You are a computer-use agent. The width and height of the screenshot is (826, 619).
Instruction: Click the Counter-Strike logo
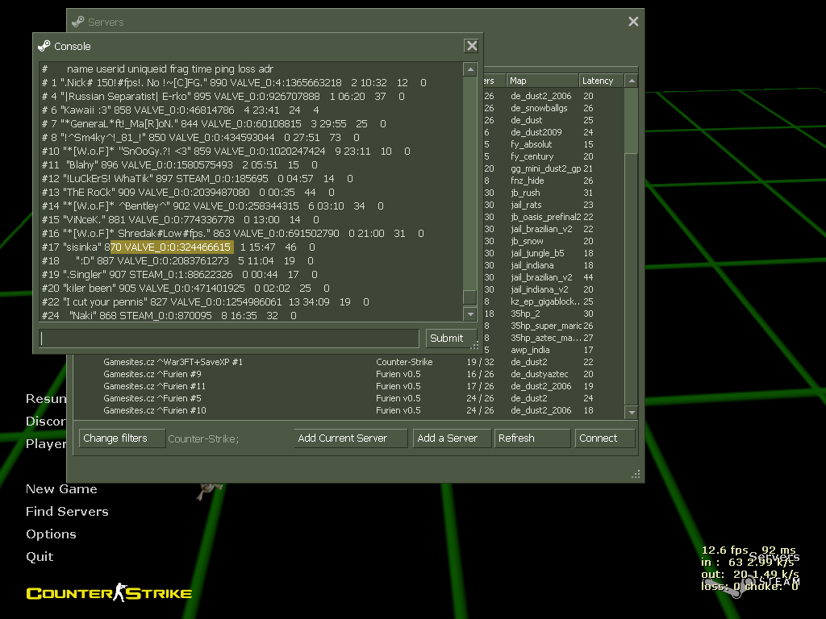click(109, 592)
